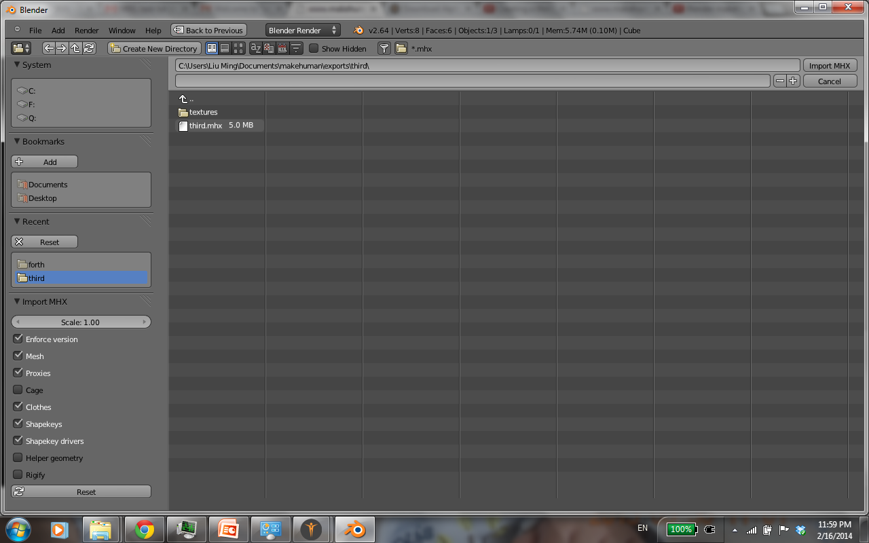The image size is (869, 543).
Task: Select the third.mhx file
Action: point(220,126)
